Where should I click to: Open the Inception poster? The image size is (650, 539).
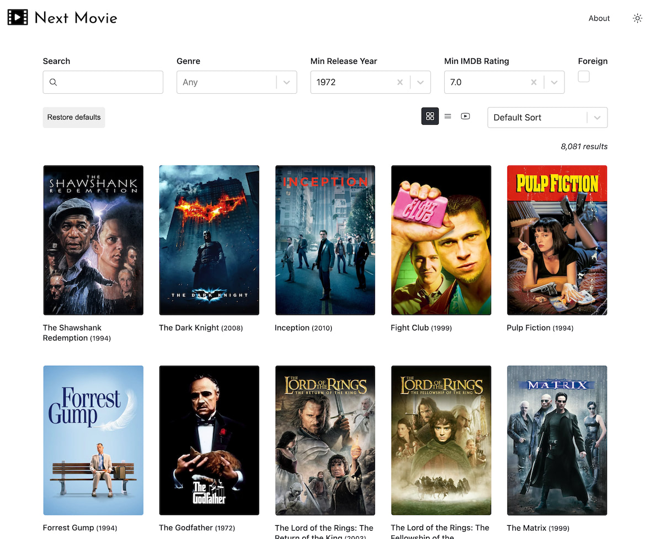point(325,240)
